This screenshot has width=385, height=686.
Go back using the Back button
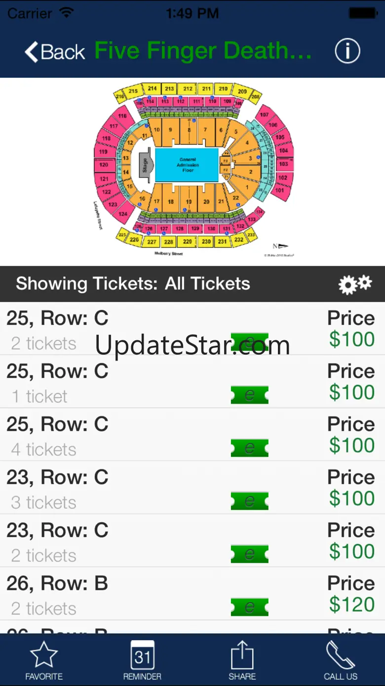[55, 51]
